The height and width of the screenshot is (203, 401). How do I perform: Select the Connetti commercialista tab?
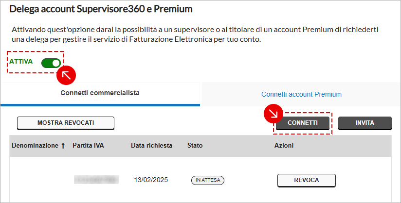(x=100, y=93)
